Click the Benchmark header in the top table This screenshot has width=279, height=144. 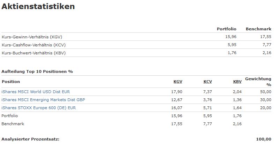point(258,29)
